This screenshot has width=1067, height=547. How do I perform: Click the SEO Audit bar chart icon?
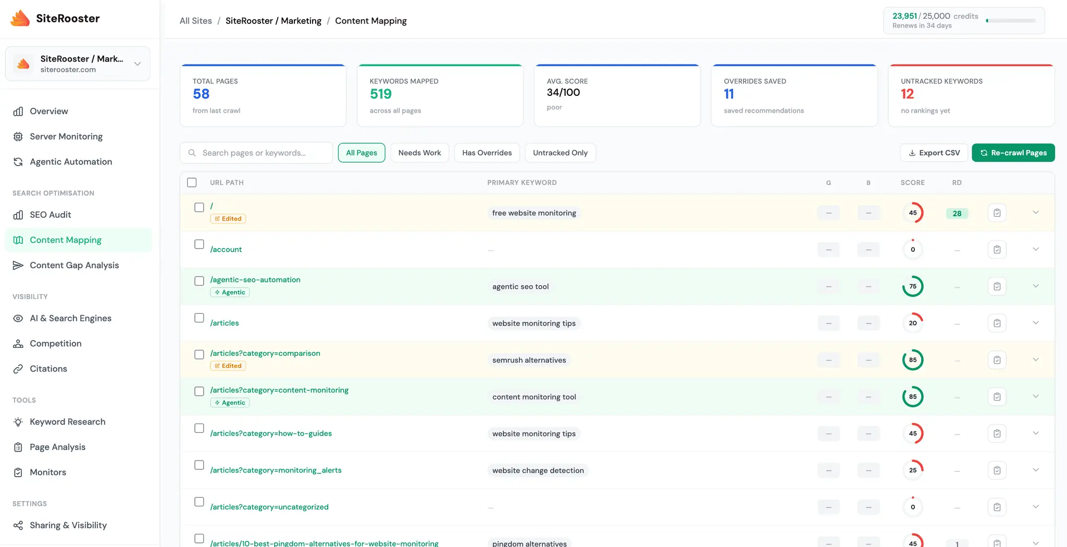coord(18,215)
